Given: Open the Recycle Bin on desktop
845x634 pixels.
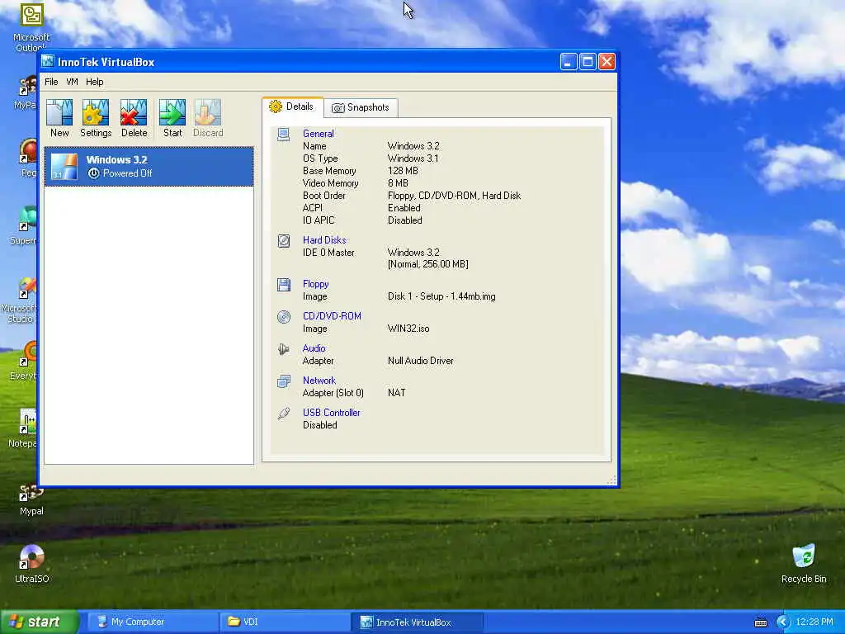Looking at the screenshot, I should click(804, 556).
